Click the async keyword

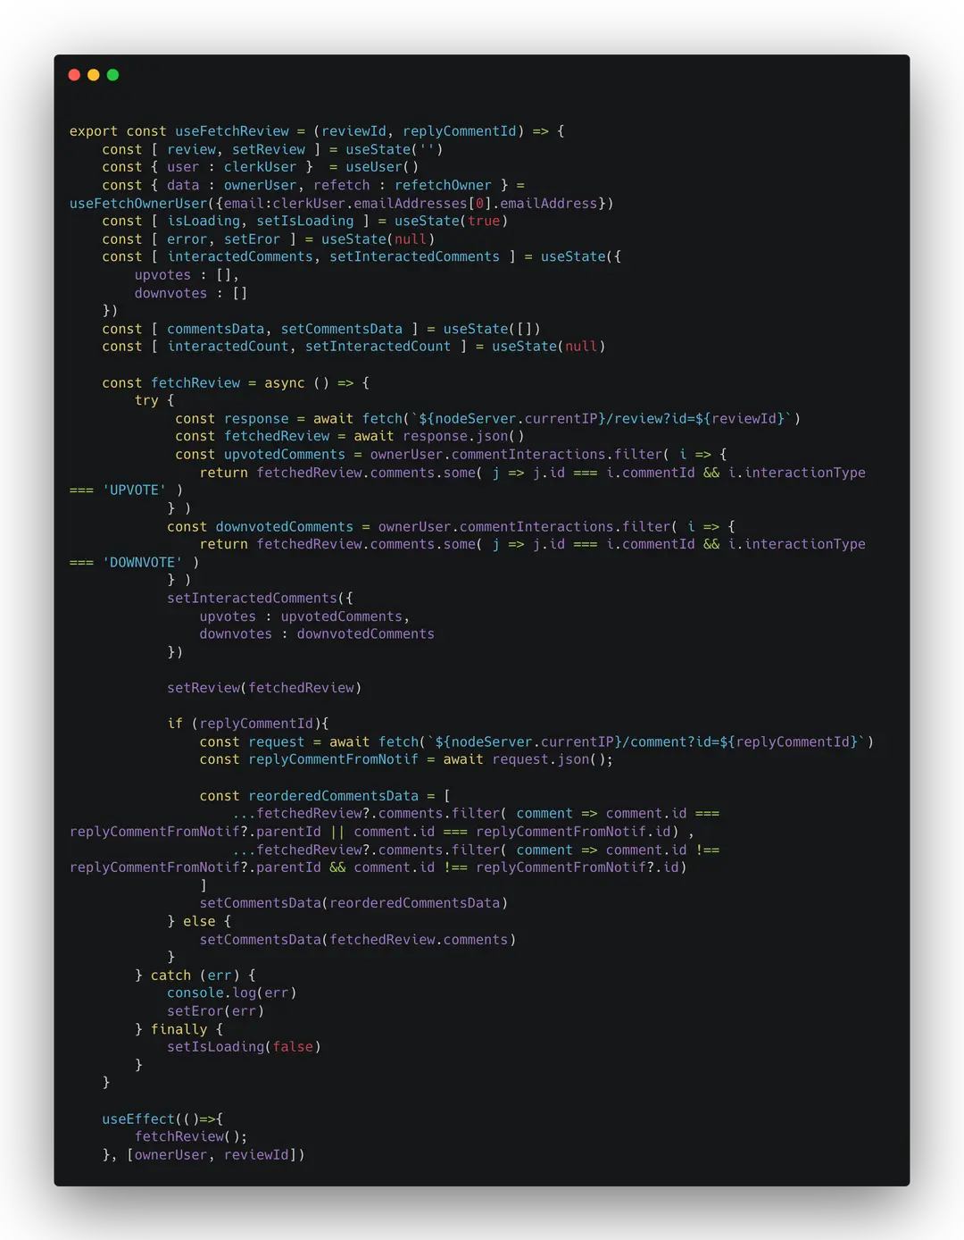(284, 382)
